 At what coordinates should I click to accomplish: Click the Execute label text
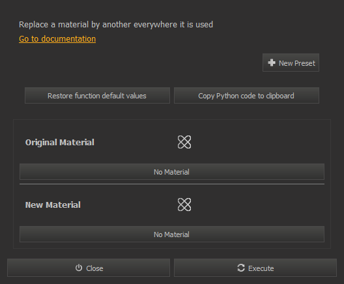click(x=261, y=268)
